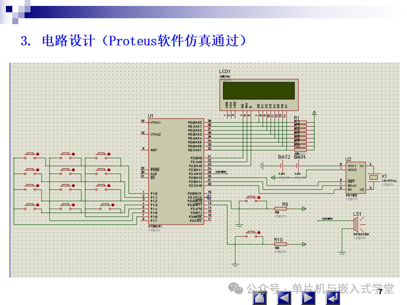This screenshot has height=305, width=407.
Task: Click the BAT2 battery label
Action: click(x=284, y=157)
